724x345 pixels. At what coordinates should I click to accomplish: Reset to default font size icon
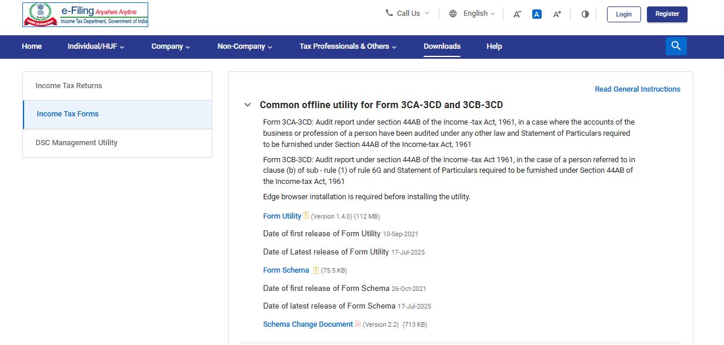pos(536,14)
